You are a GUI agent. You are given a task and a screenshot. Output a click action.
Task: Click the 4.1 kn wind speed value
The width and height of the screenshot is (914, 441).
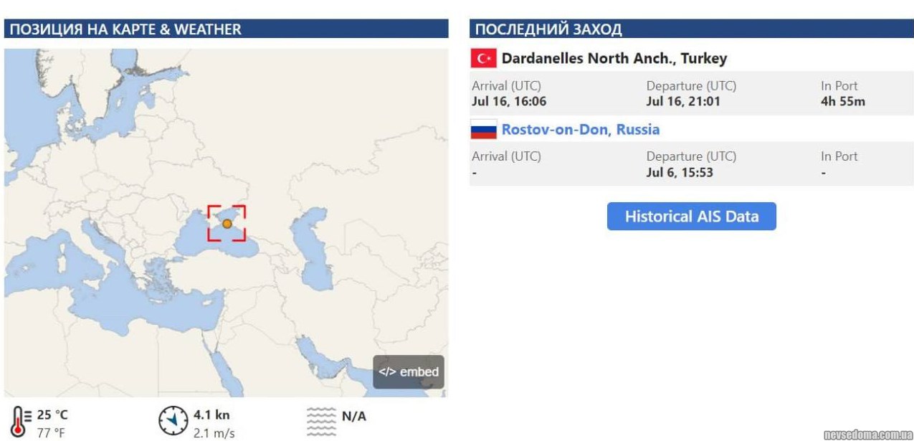[211, 415]
